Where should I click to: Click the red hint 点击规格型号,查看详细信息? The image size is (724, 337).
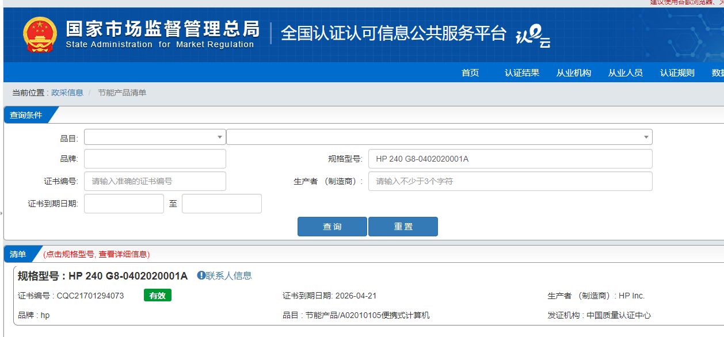tap(96, 254)
